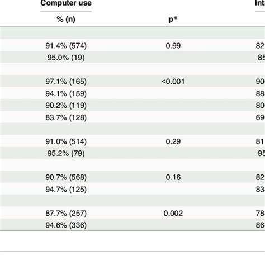
Task: Select the 90.2% (119) cell
Action: (x=66, y=106)
